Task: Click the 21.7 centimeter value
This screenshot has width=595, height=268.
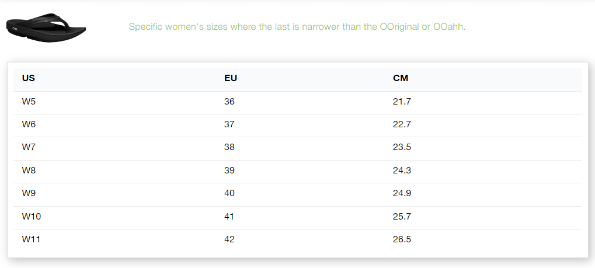Action: 402,102
